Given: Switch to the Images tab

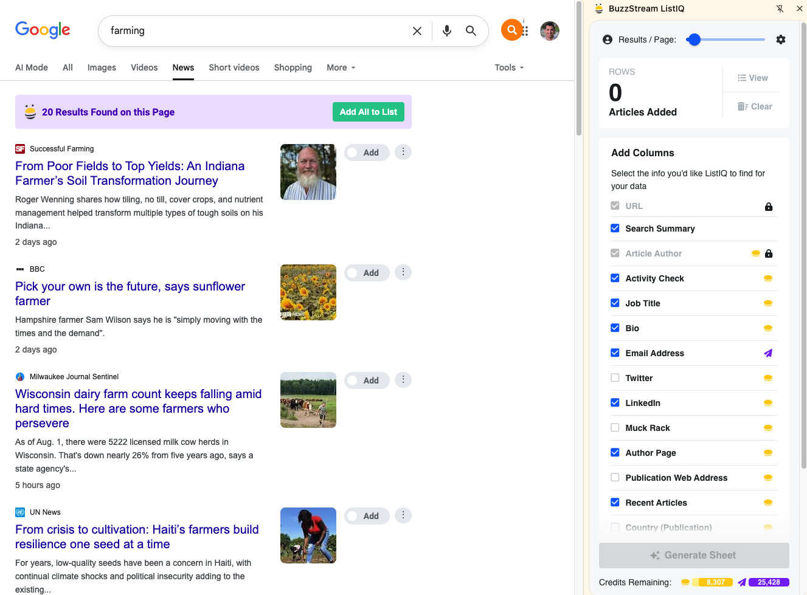Looking at the screenshot, I should [x=102, y=67].
